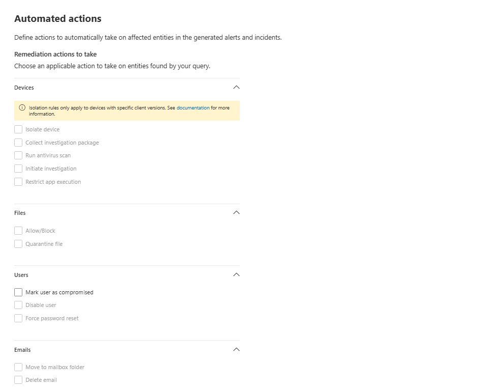Collapse the Devices section chevron
The width and height of the screenshot is (496, 390).
tap(236, 87)
